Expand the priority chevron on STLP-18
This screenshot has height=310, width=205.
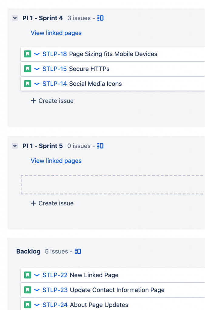click(37, 54)
